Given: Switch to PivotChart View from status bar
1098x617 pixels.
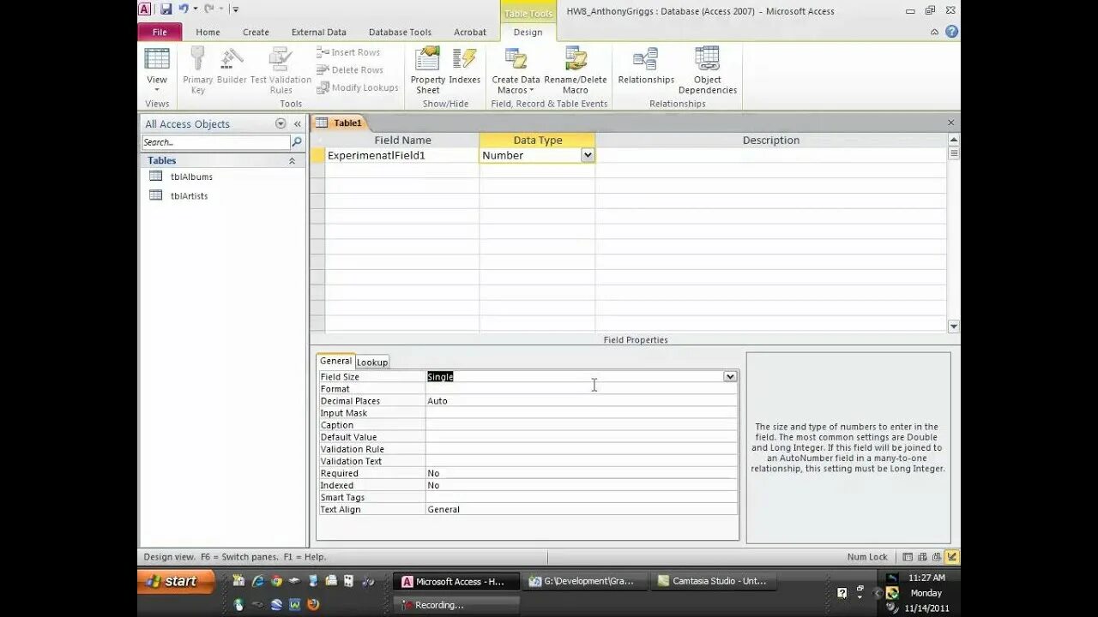Looking at the screenshot, I should (x=937, y=557).
